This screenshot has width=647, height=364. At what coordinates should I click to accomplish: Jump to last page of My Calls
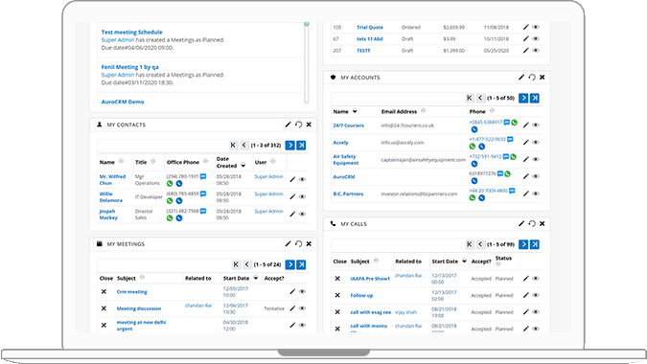535,244
